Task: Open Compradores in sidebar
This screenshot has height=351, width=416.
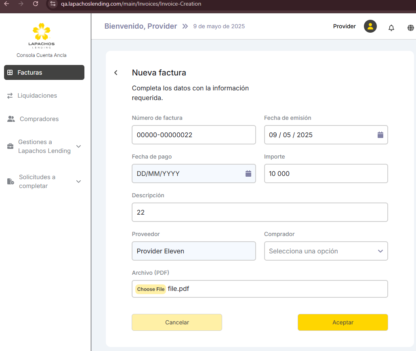Action: click(39, 119)
